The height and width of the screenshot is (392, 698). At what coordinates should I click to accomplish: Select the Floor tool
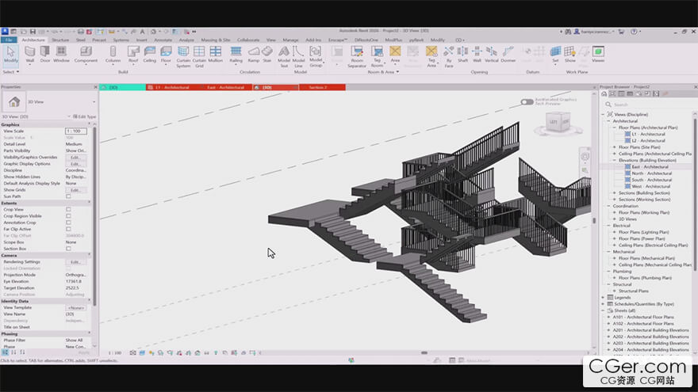point(166,54)
